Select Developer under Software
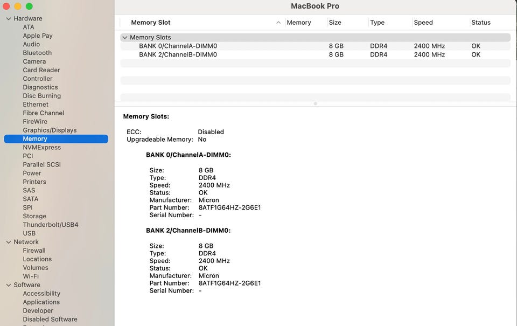The height and width of the screenshot is (326, 517). click(38, 310)
